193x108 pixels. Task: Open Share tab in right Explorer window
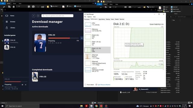coord(111,4)
